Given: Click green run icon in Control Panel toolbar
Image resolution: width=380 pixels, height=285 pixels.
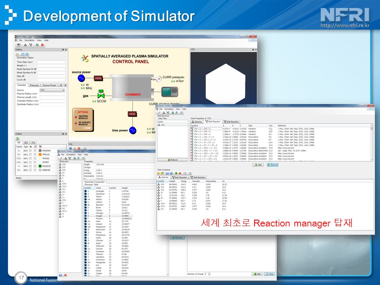Looking at the screenshot, I should (37, 45).
